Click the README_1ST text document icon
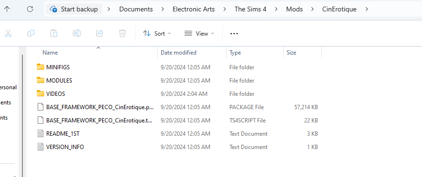Viewport: 422px width, 177px height. [41, 134]
